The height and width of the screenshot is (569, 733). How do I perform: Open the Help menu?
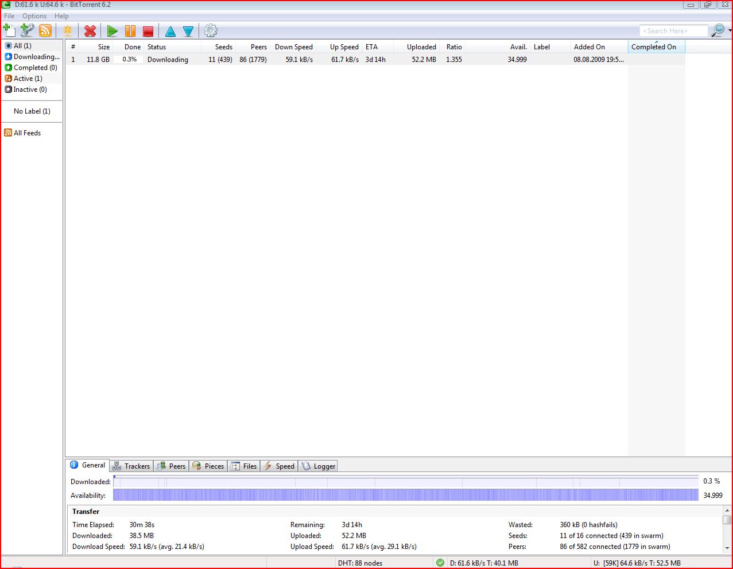pos(61,16)
